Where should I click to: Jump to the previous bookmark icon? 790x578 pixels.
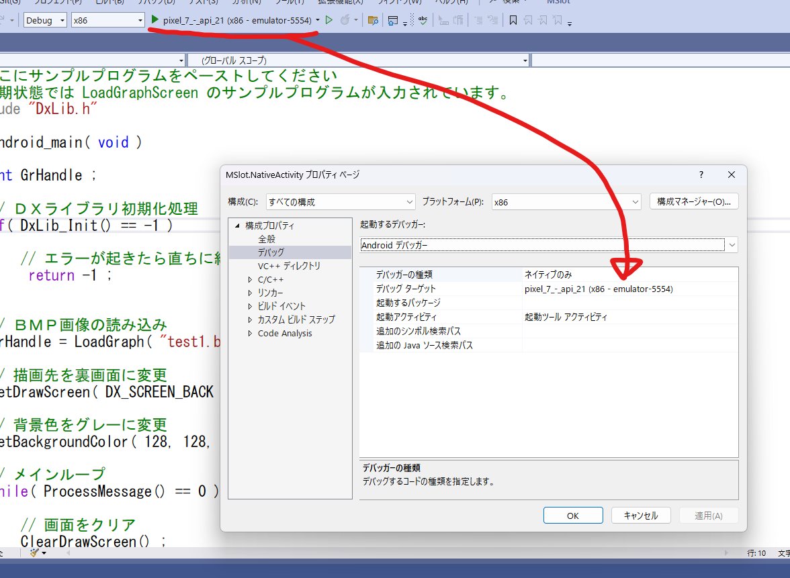(x=527, y=20)
